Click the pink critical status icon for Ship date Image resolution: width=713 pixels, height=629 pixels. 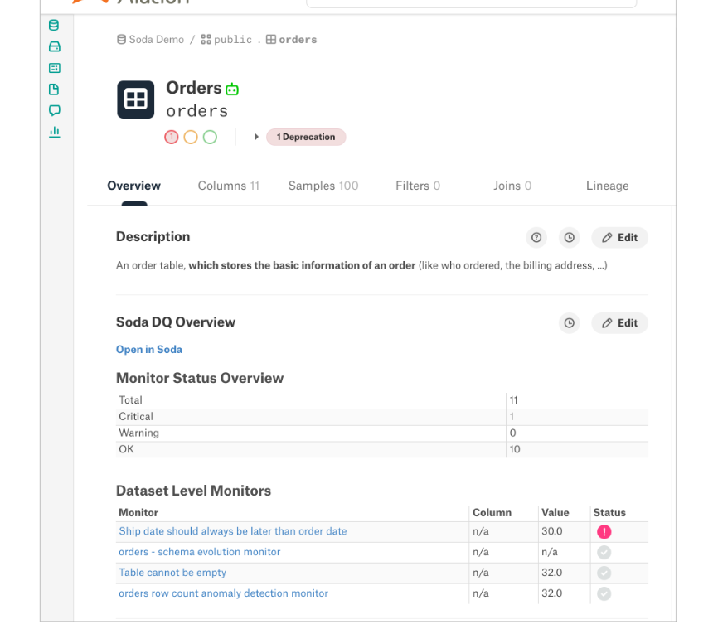604,532
